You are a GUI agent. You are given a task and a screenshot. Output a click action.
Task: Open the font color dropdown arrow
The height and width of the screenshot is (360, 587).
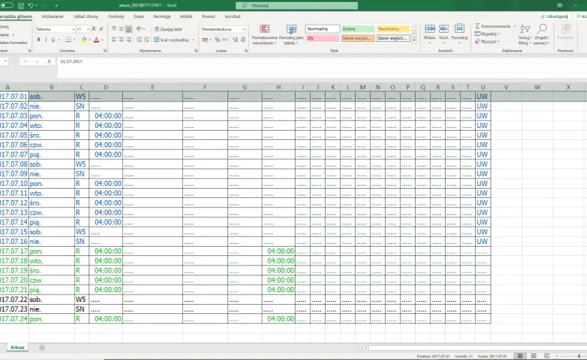tap(102, 40)
